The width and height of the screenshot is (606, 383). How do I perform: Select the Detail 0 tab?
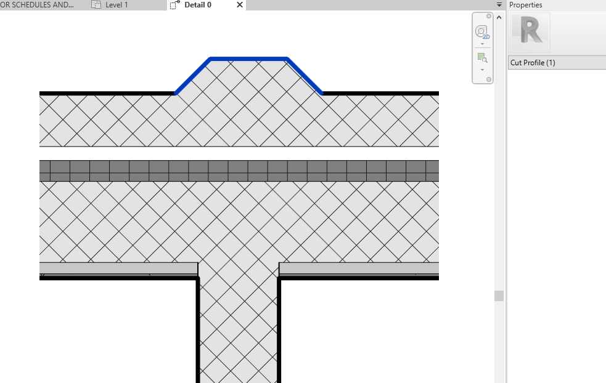click(x=197, y=4)
